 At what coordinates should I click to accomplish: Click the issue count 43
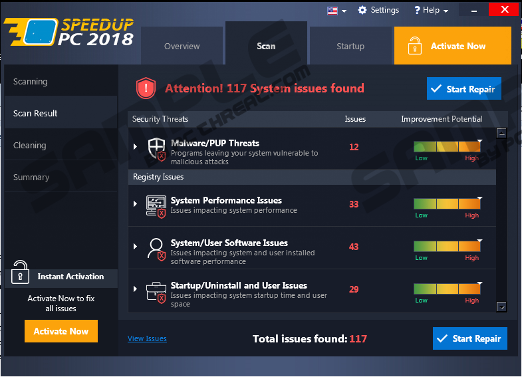click(x=354, y=247)
